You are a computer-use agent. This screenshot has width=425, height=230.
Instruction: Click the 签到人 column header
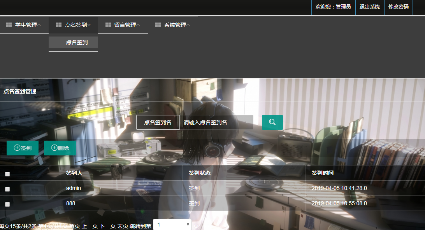click(74, 173)
